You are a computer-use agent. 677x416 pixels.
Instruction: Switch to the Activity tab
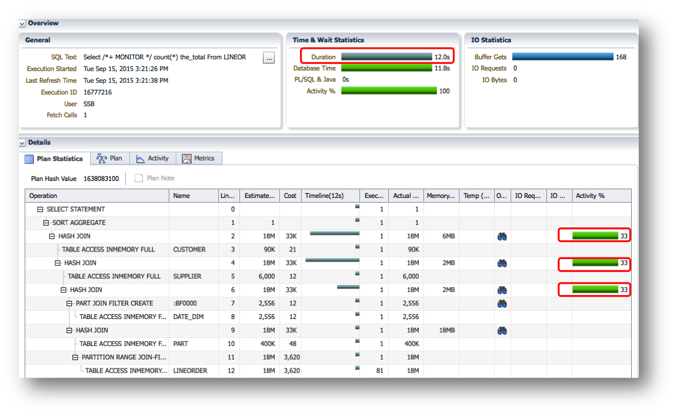click(x=152, y=158)
